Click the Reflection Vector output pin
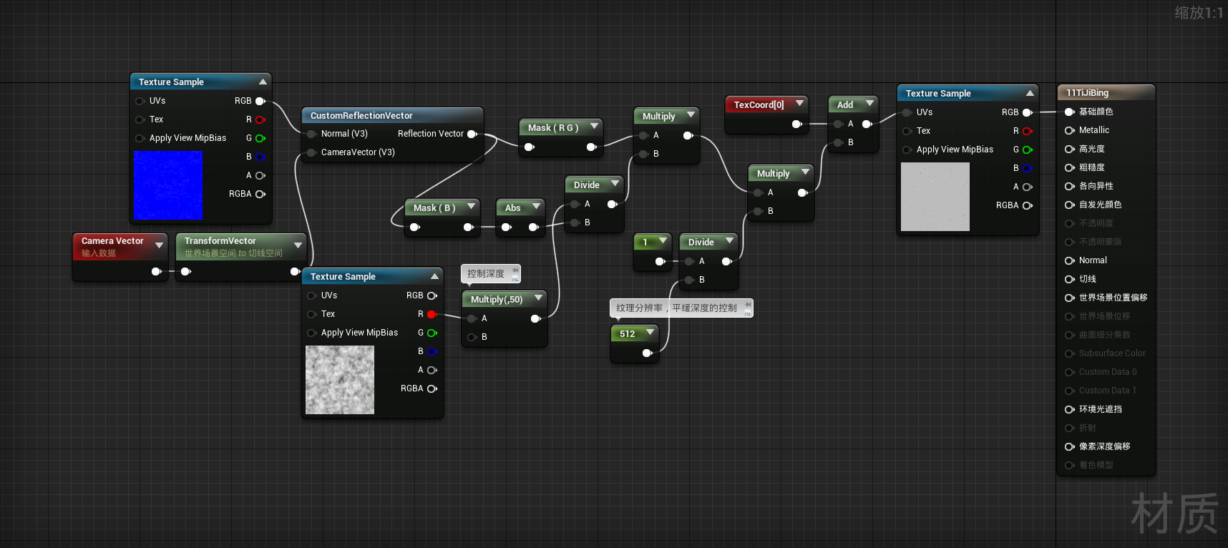Viewport: 1228px width, 548px height. tap(472, 134)
